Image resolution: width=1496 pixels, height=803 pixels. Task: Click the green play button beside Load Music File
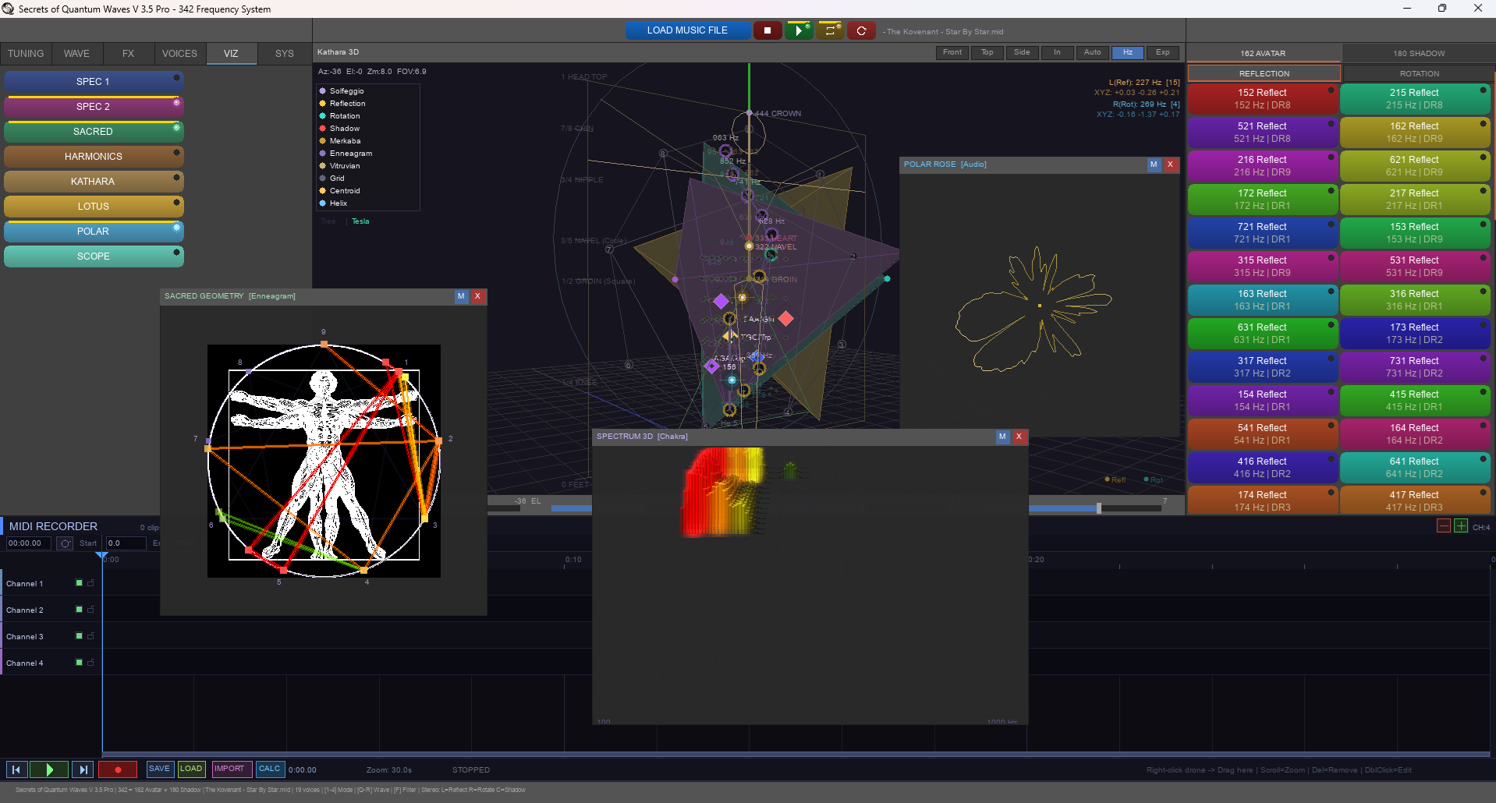798,30
